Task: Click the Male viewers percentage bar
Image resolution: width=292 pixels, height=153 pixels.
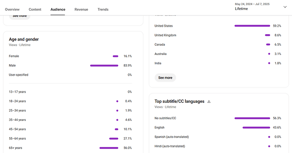Action: pyautogui.click(x=104, y=66)
